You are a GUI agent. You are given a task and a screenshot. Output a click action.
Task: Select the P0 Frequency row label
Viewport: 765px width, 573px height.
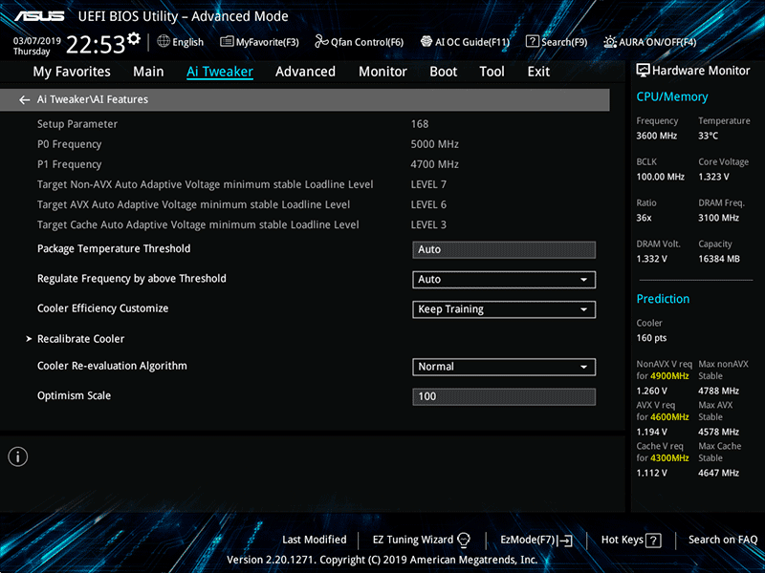pos(69,144)
